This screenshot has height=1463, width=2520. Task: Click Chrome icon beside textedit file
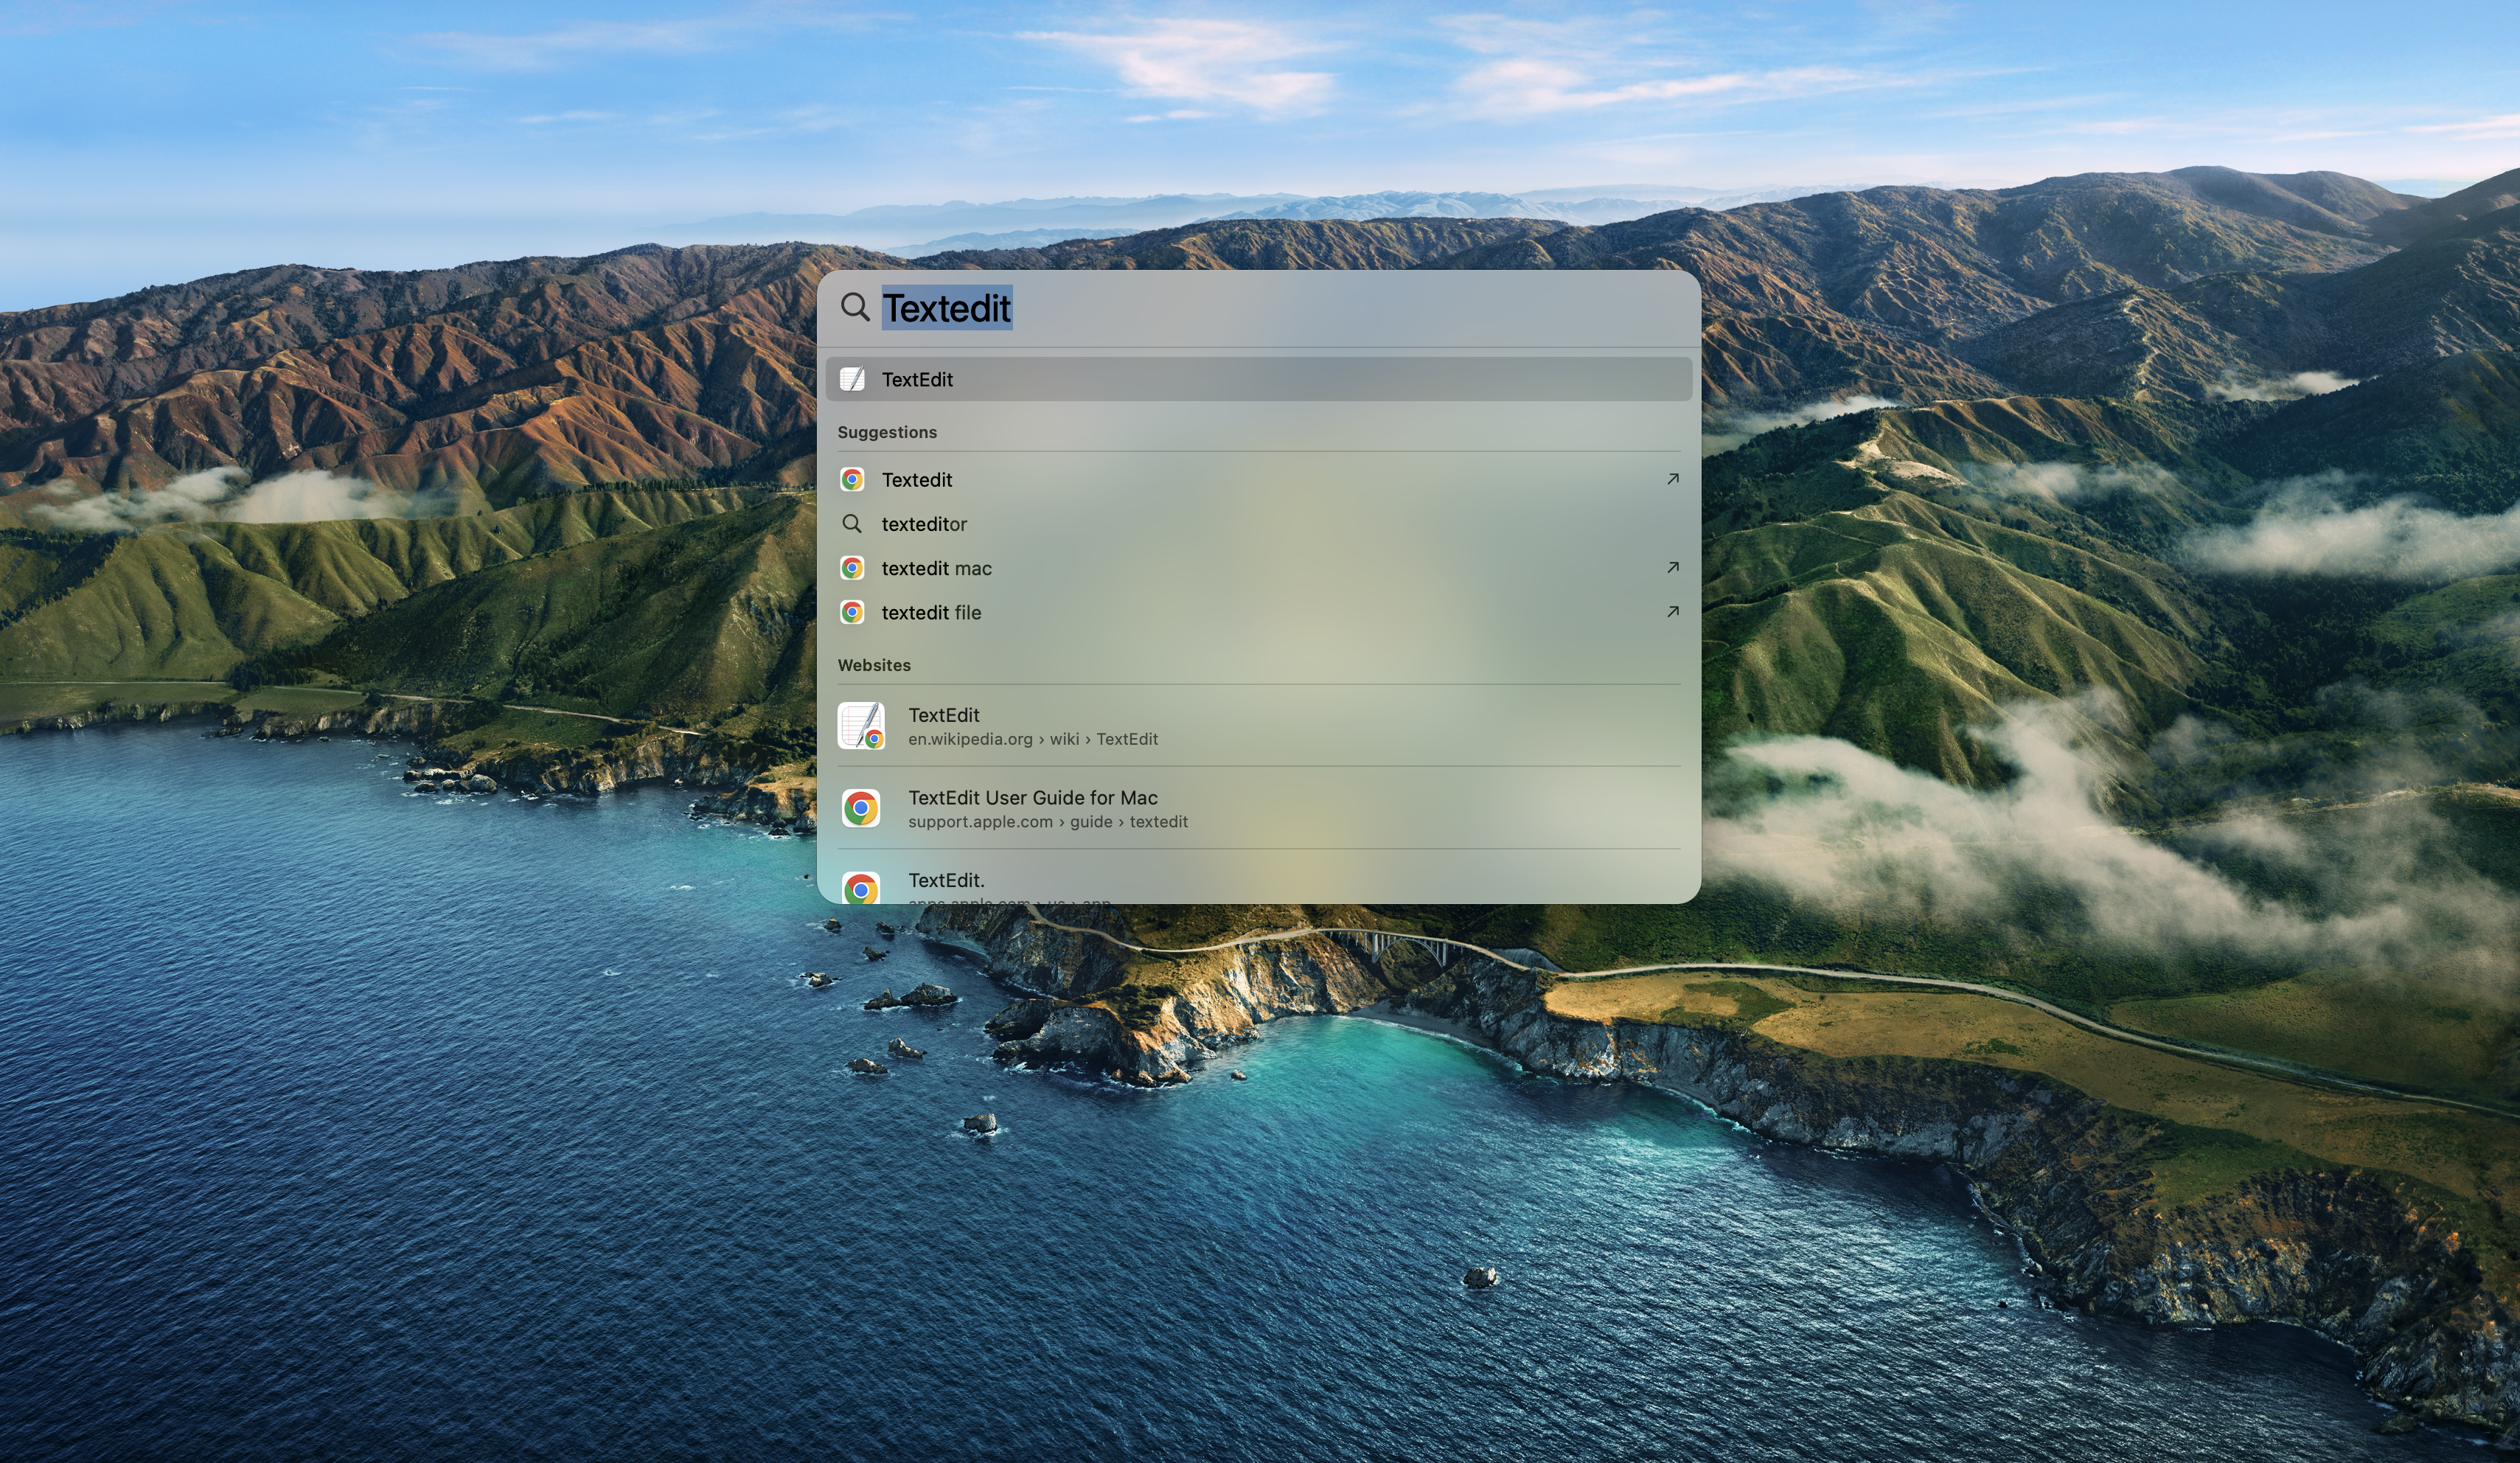pyautogui.click(x=852, y=612)
